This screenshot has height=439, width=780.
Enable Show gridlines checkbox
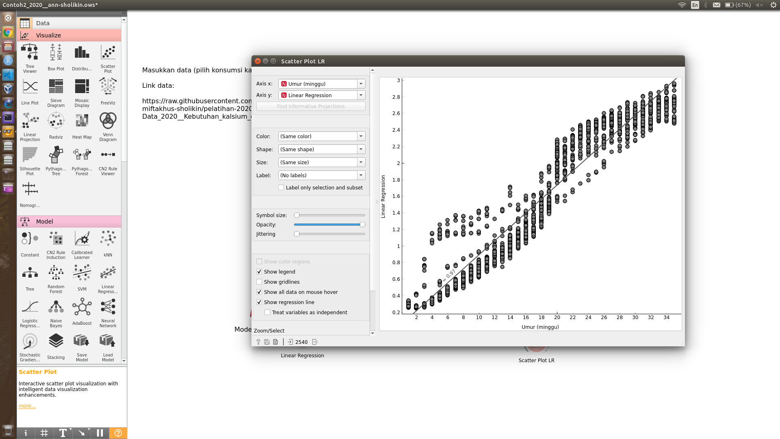[x=259, y=282]
